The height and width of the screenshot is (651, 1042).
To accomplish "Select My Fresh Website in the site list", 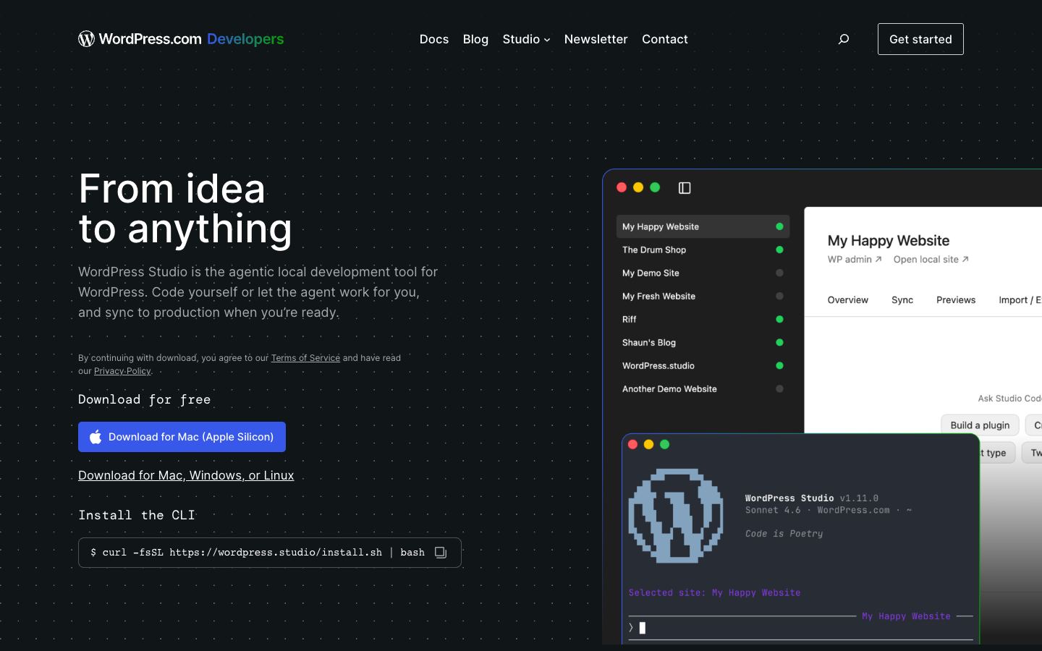I will coord(703,296).
